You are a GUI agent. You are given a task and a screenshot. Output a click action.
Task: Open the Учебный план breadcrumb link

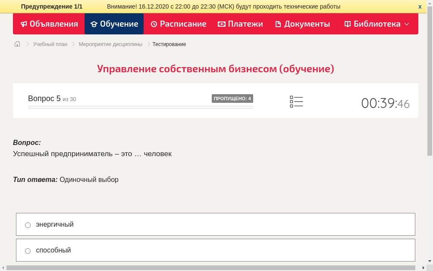(x=50, y=44)
